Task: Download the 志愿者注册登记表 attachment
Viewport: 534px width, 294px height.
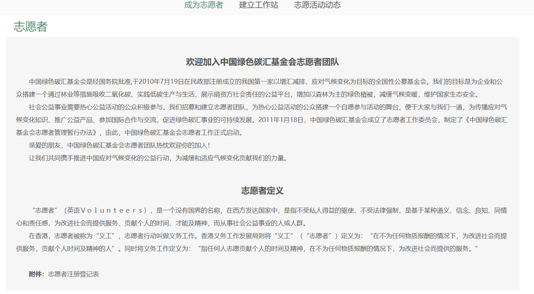Action: [x=74, y=274]
